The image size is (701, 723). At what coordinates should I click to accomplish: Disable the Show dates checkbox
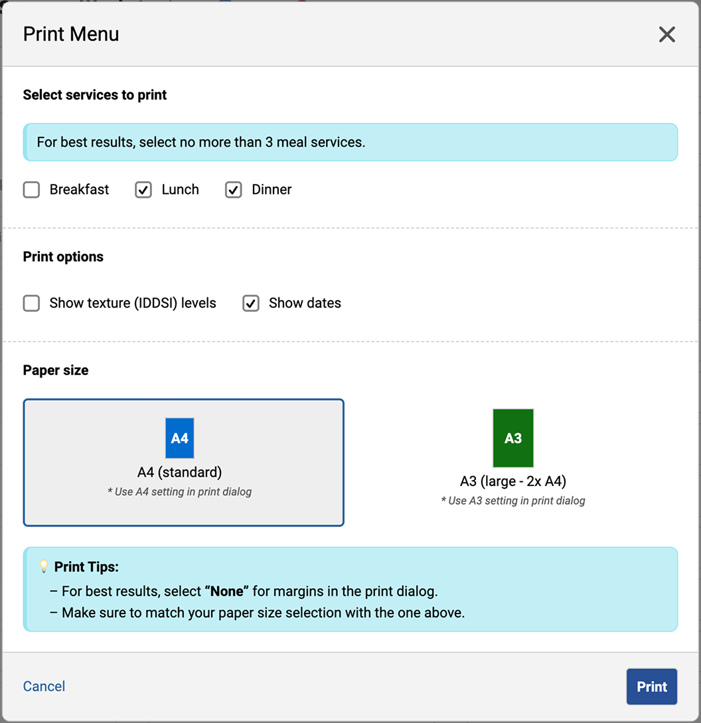tap(251, 303)
